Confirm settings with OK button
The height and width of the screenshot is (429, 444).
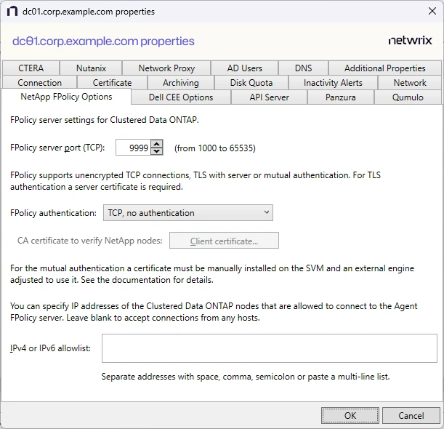point(350,415)
